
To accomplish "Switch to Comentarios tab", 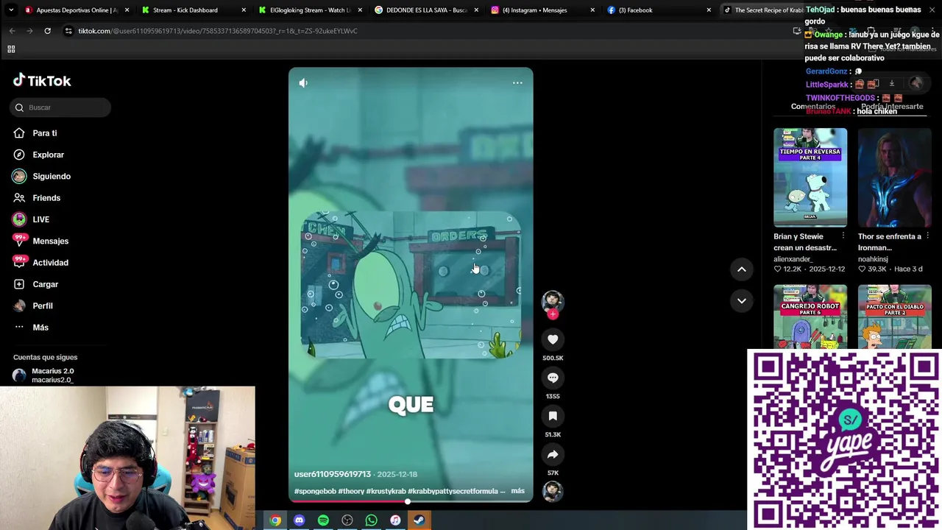I will tap(812, 107).
